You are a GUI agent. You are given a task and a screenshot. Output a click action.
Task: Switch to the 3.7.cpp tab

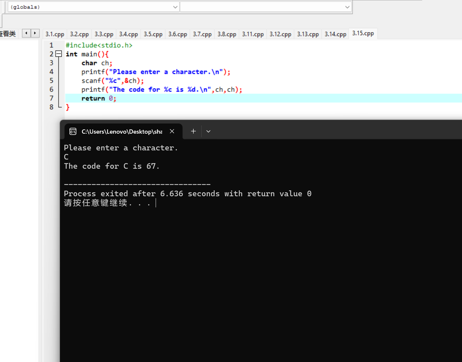point(202,34)
